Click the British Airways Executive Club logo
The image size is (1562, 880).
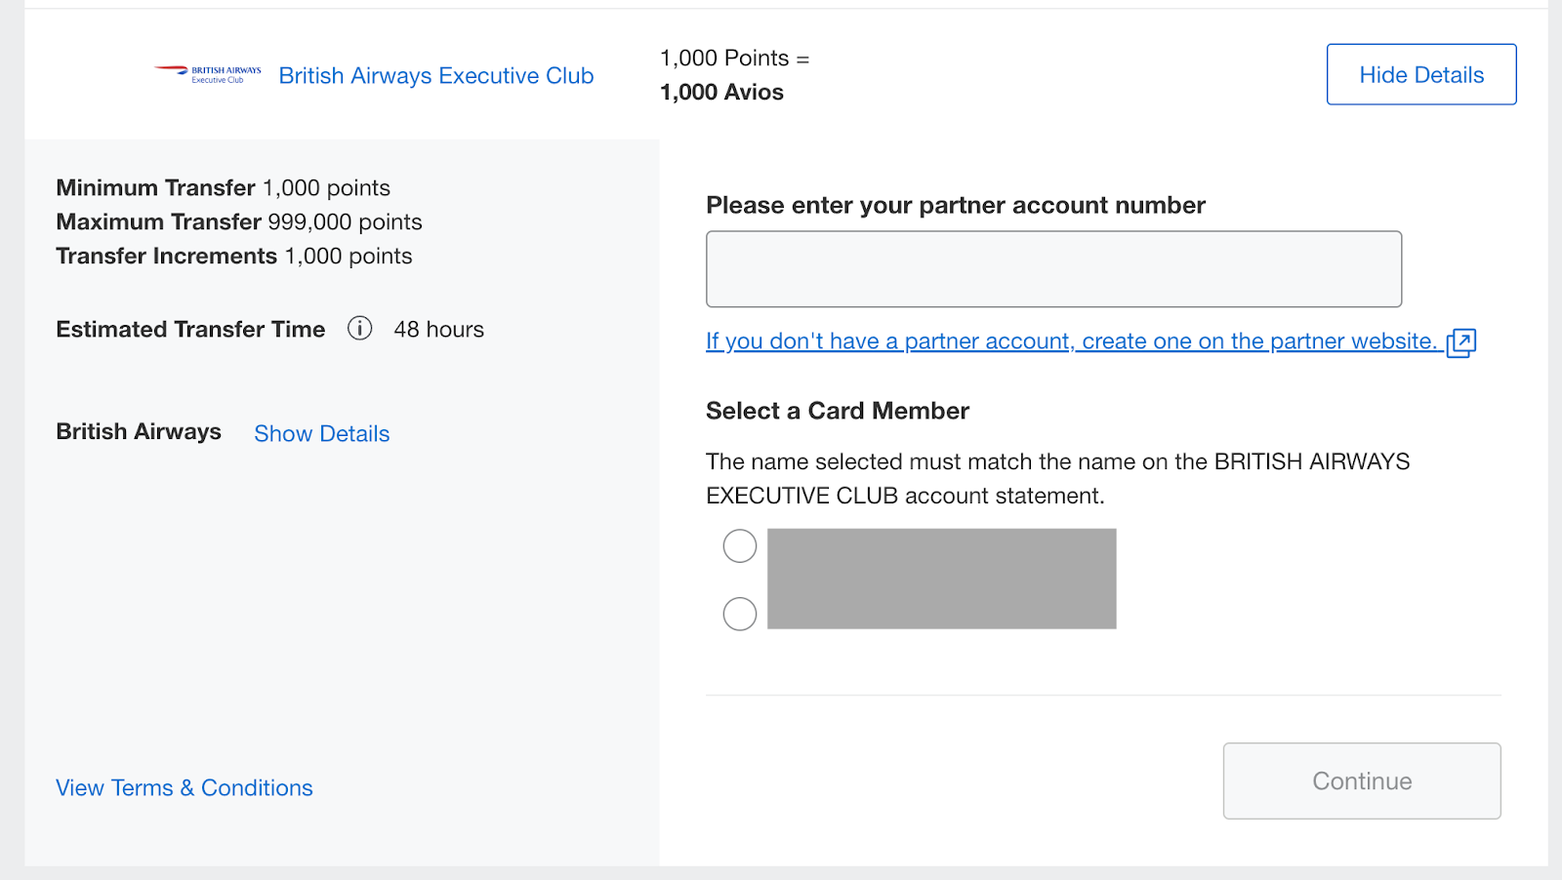[208, 74]
